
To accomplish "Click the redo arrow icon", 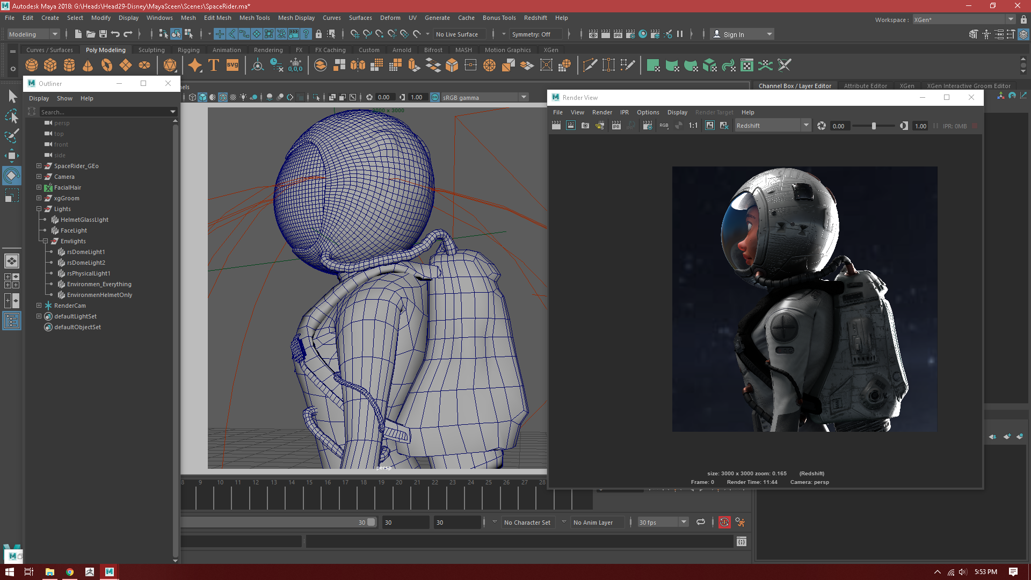I will [x=128, y=34].
